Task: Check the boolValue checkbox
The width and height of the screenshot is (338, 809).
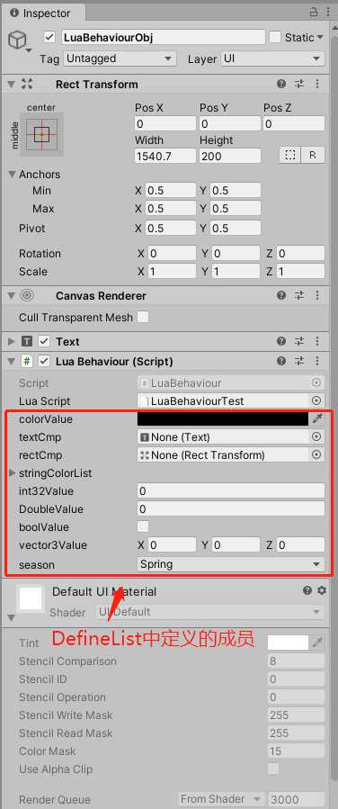Action: 143,526
